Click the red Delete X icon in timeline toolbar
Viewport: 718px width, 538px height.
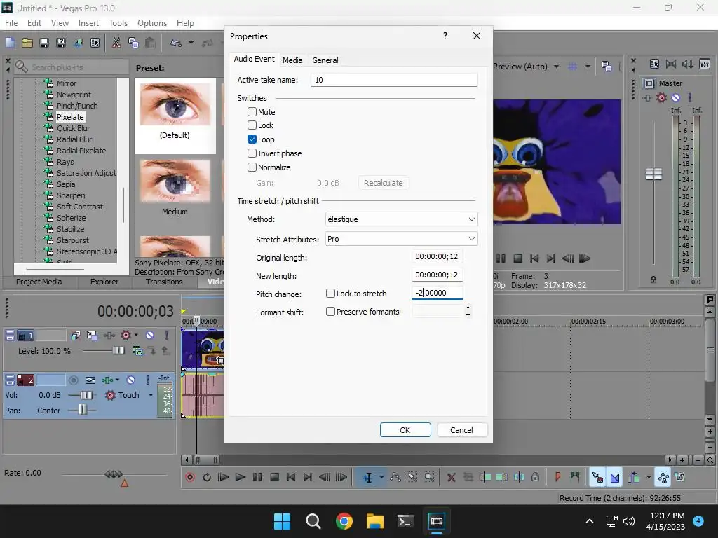(451, 477)
